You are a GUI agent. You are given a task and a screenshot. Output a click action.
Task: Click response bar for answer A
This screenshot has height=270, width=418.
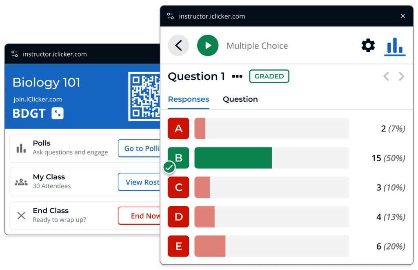[x=271, y=128]
